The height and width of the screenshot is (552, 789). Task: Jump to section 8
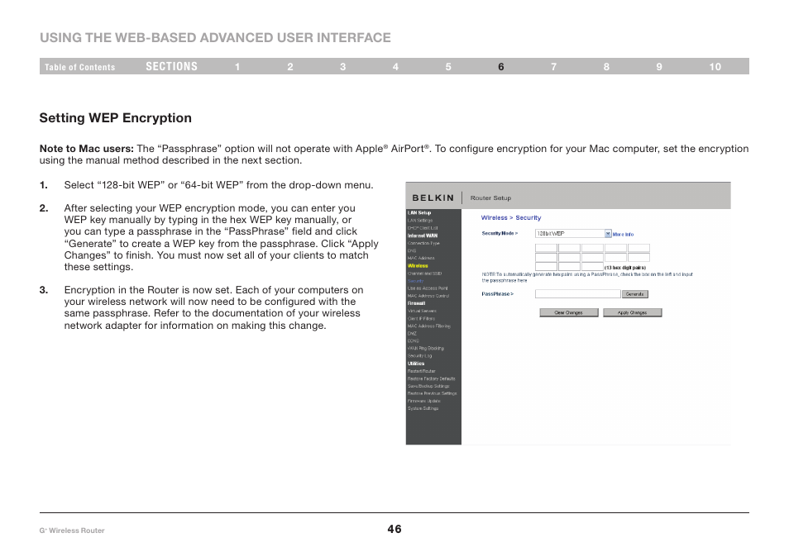(x=607, y=67)
